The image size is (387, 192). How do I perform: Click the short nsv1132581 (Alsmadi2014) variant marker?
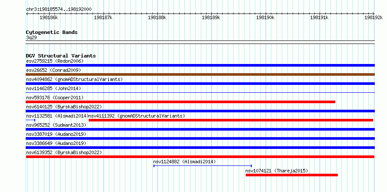click(x=30, y=120)
